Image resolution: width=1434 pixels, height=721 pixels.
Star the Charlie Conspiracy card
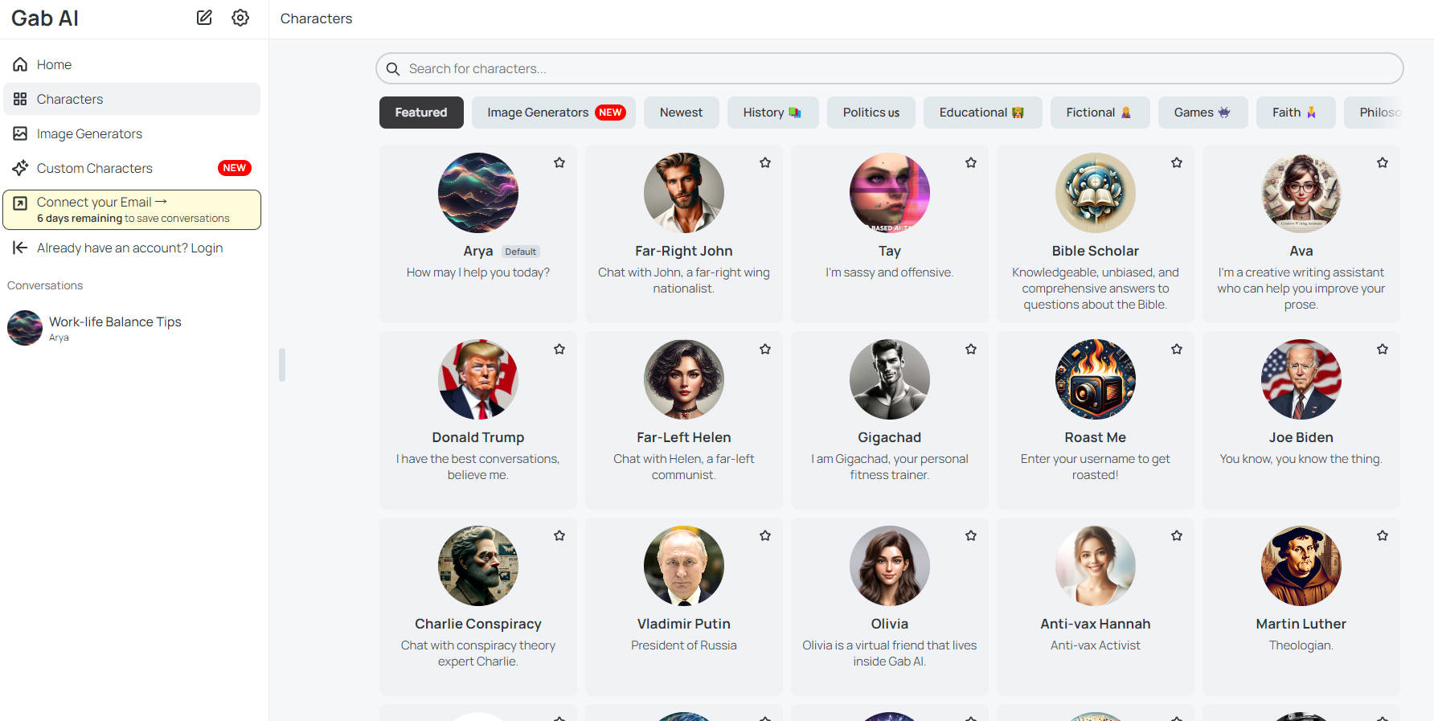[x=559, y=535]
